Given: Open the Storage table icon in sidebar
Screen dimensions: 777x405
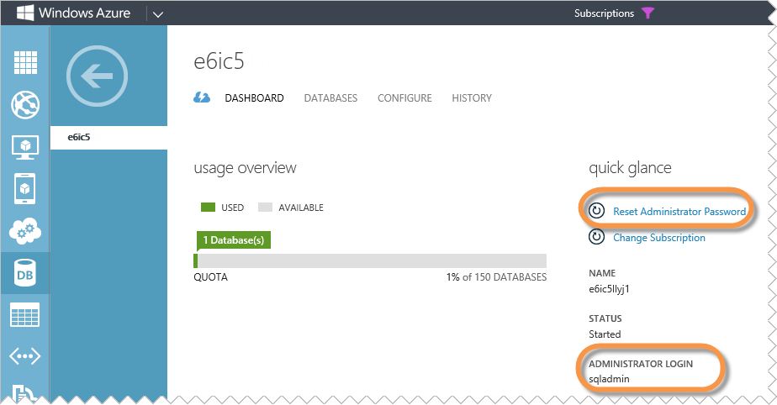Looking at the screenshot, I should [25, 315].
